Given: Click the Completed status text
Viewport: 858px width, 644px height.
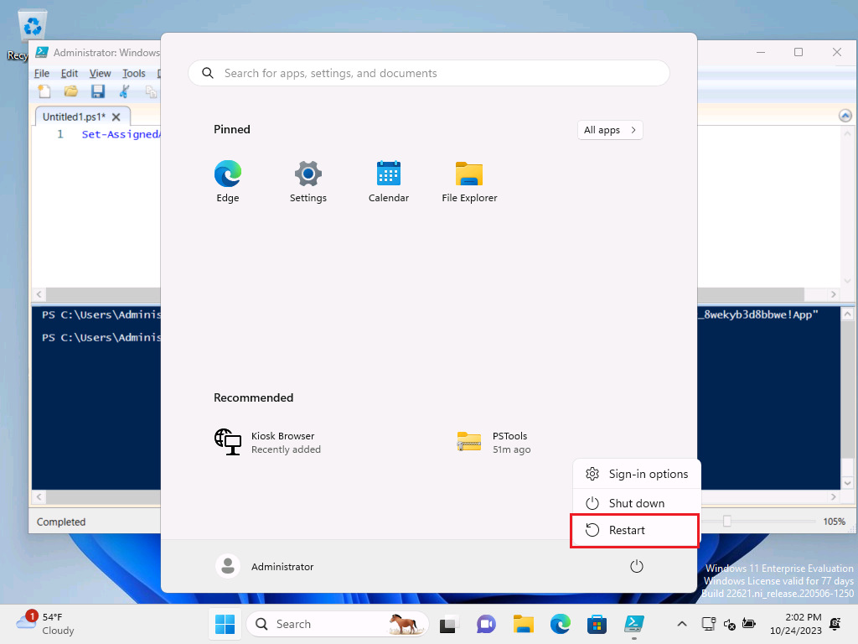Looking at the screenshot, I should coord(61,522).
